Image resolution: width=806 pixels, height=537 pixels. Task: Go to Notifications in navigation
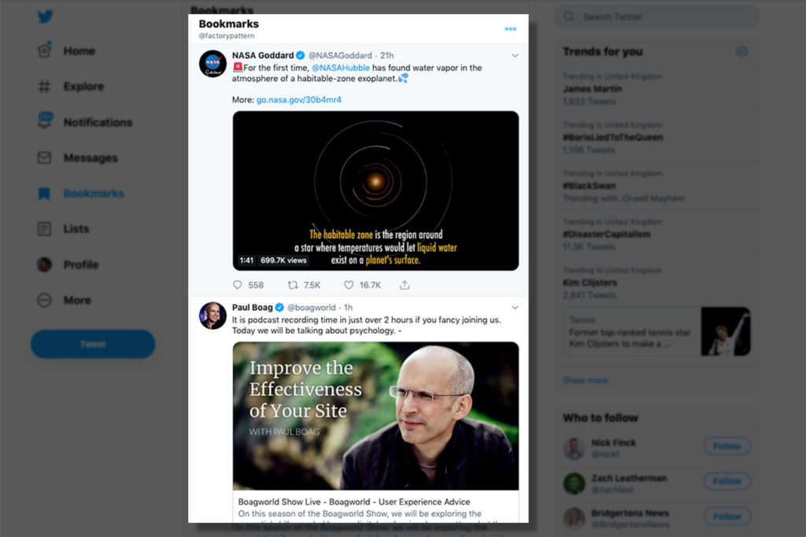coord(98,122)
